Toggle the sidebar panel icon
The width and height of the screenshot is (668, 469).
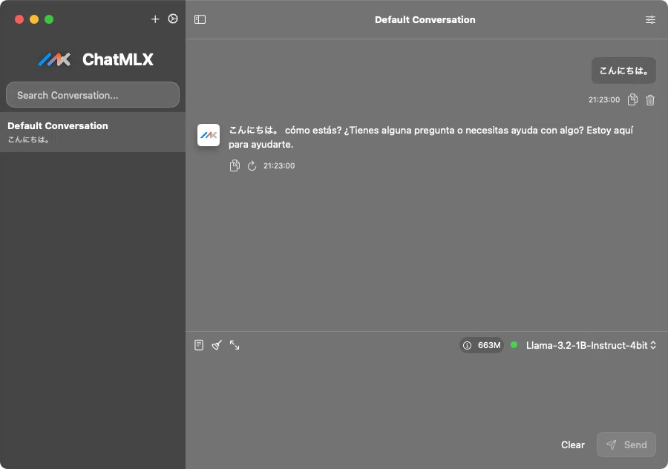[200, 19]
